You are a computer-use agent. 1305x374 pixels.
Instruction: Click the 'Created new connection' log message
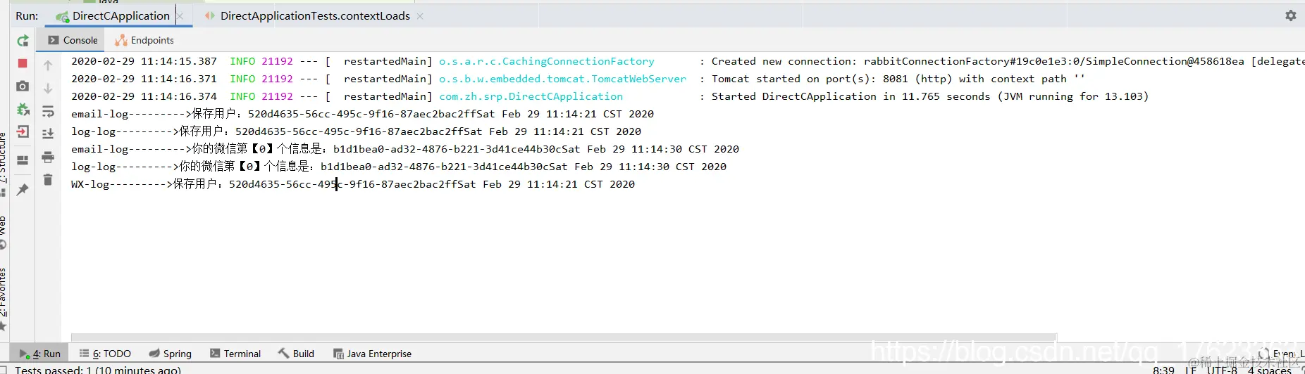[x=1008, y=61]
